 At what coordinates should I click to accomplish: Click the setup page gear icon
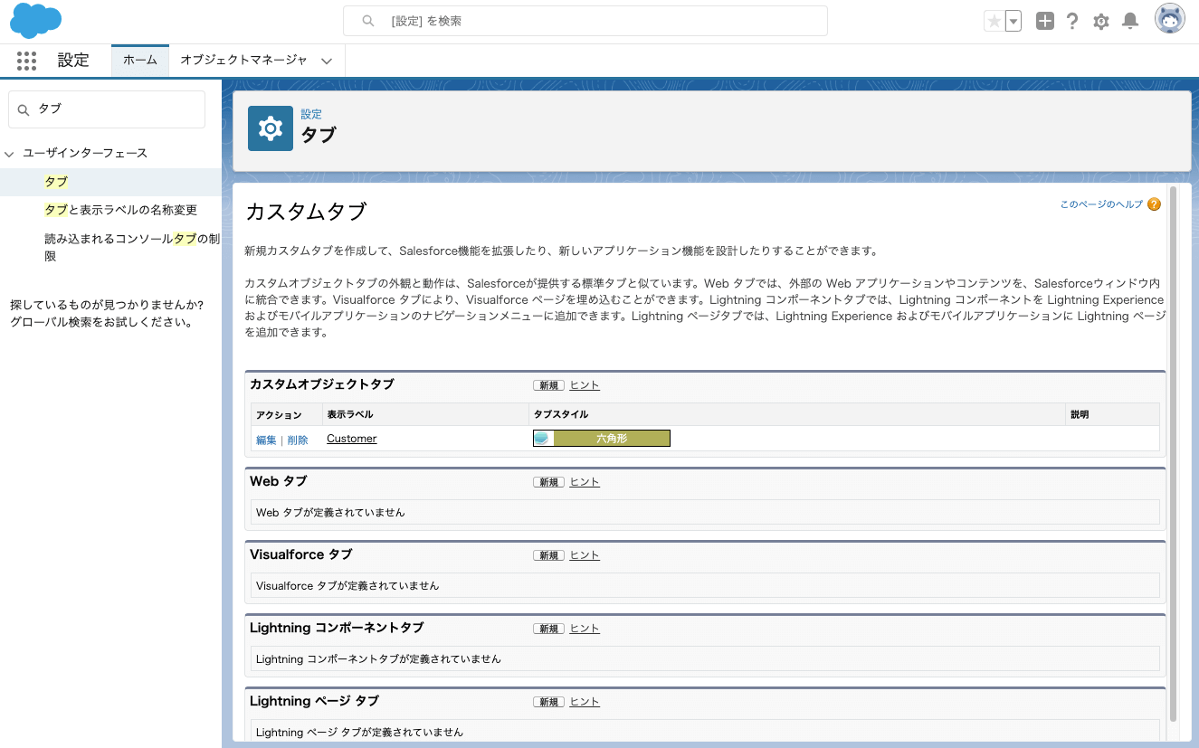coord(271,128)
